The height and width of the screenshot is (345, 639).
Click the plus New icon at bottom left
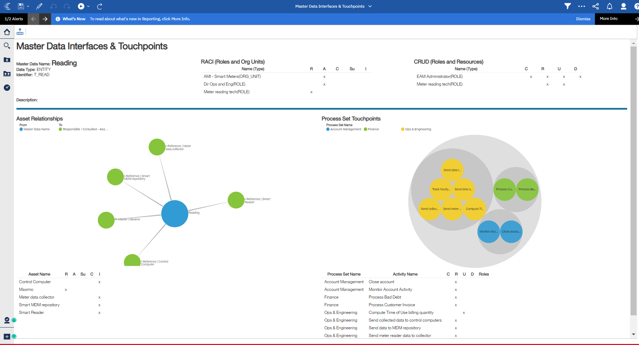(x=7, y=337)
